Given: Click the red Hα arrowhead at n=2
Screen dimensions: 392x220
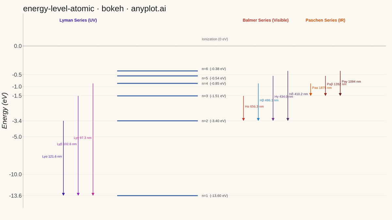Looking at the screenshot, I should click(243, 119).
